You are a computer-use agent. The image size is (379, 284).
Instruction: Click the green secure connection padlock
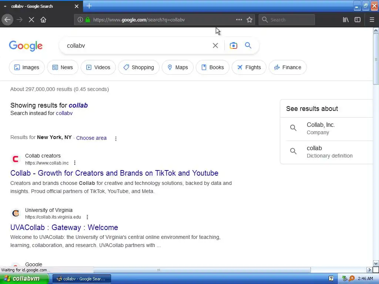click(88, 20)
